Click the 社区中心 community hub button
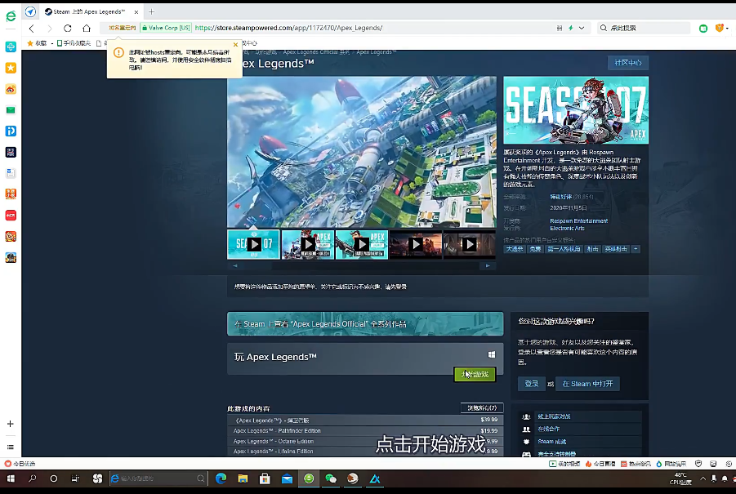 628,63
